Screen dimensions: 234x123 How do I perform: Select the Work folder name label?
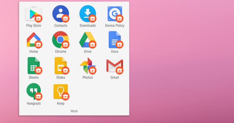pyautogui.click(x=74, y=111)
